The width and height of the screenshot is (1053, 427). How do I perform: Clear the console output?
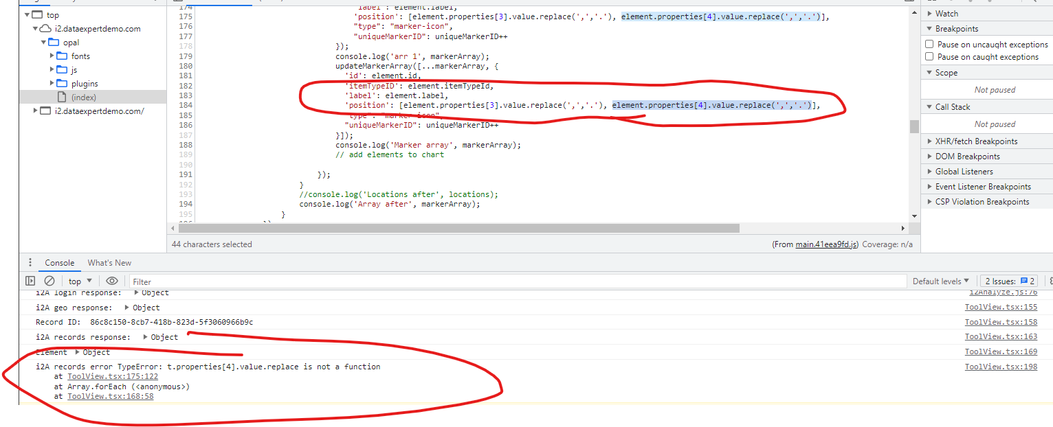pos(49,281)
